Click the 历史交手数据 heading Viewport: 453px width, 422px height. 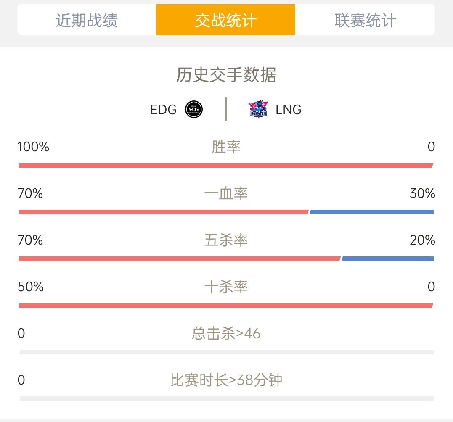[226, 75]
